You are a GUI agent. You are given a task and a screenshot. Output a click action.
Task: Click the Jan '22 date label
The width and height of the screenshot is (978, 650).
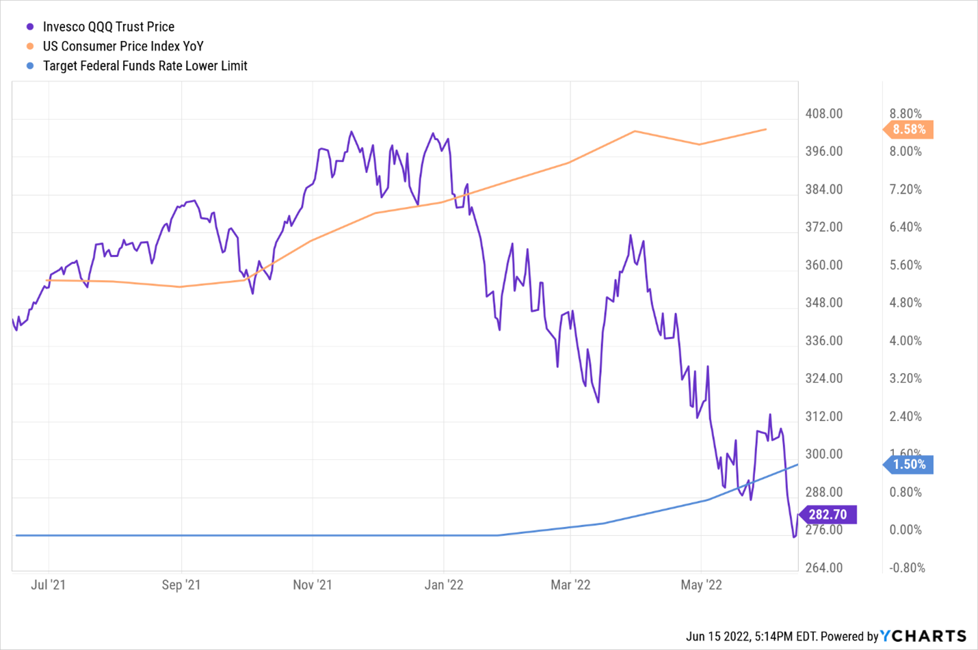coord(444,585)
